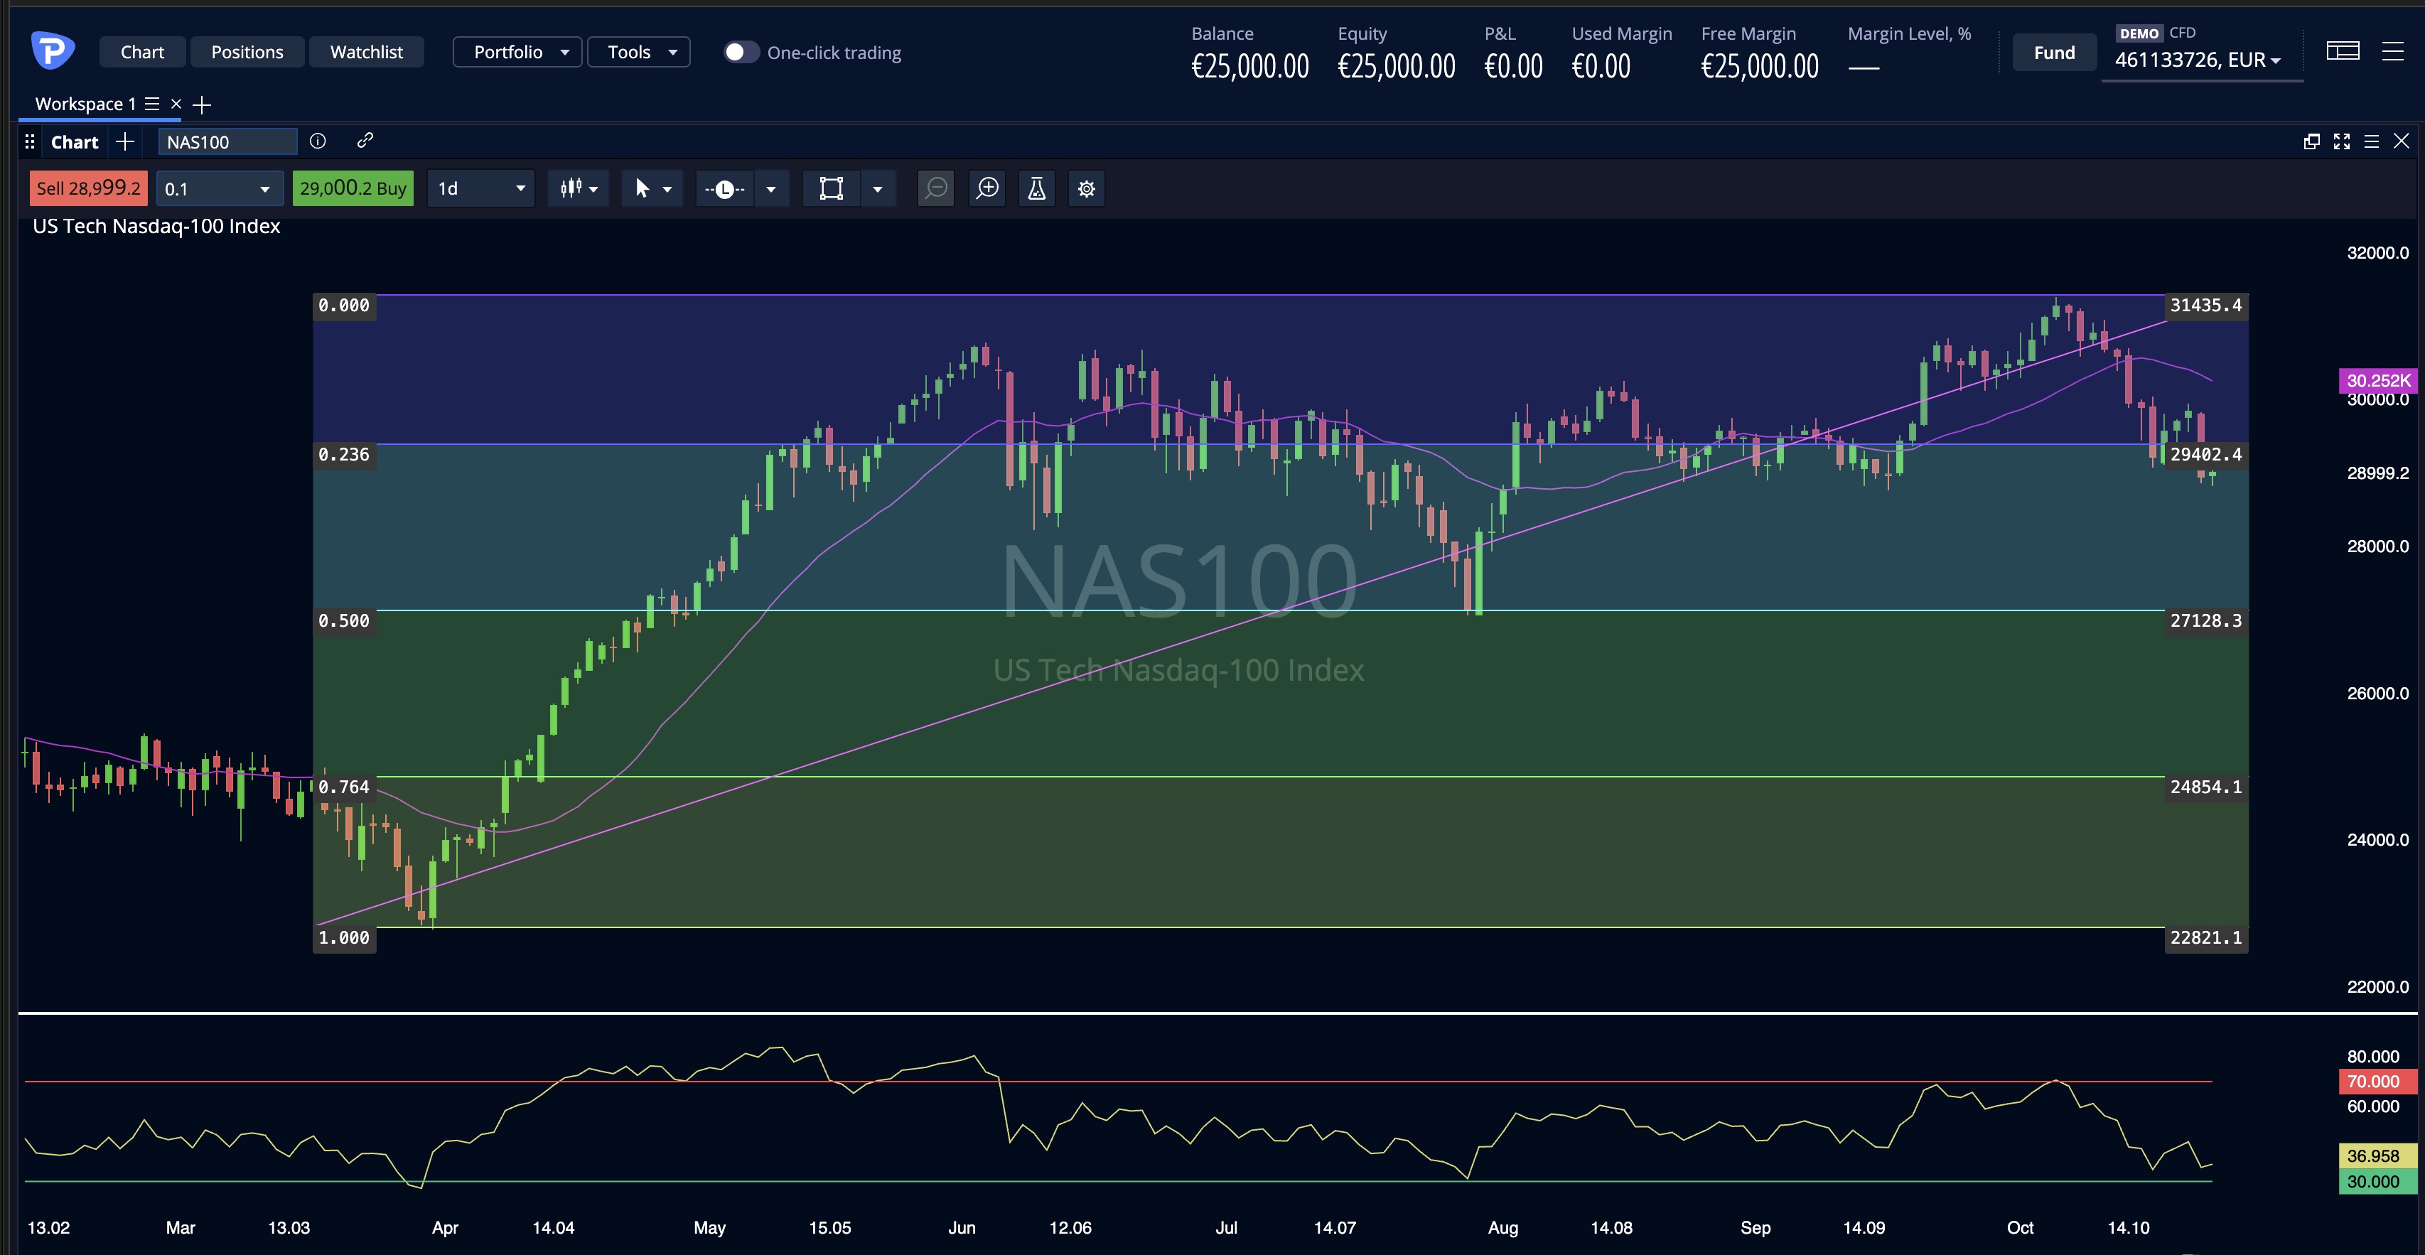This screenshot has height=1255, width=2425.
Task: Open the indicators flask icon
Action: coord(1036,188)
